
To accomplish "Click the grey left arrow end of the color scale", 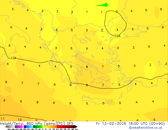I will (x=6, y=127).
